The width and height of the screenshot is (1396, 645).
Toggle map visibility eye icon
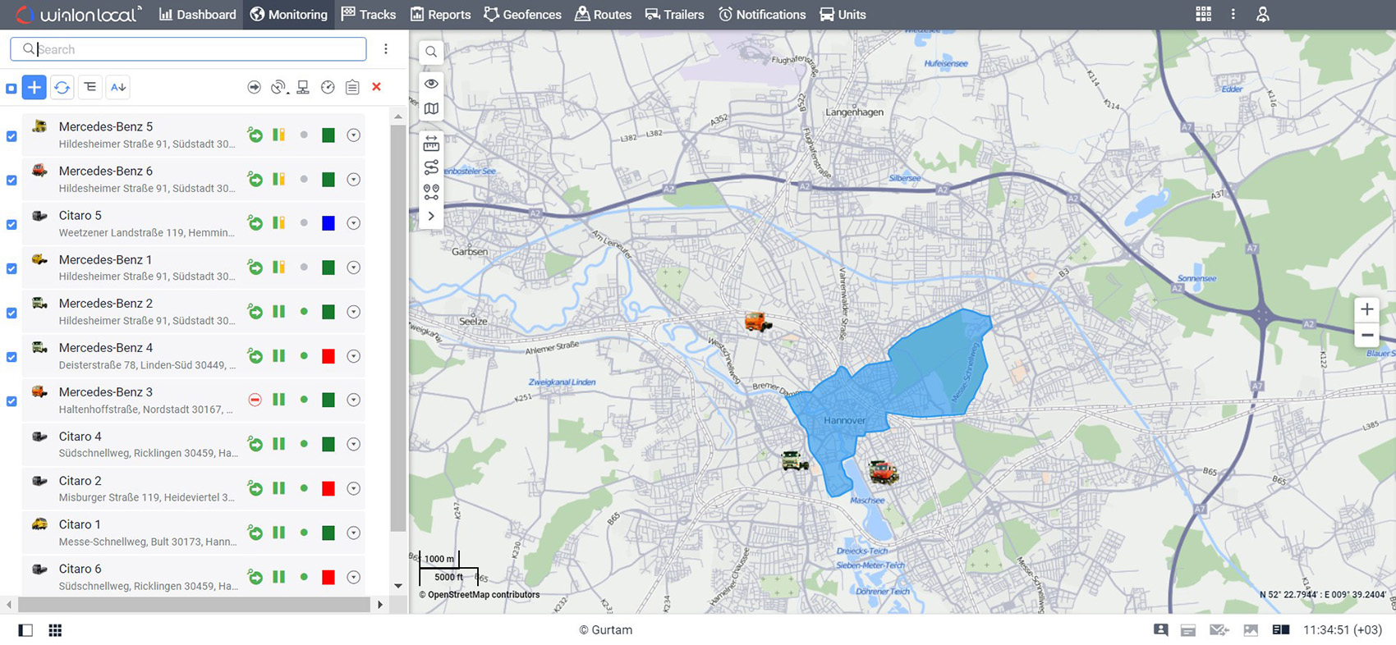point(431,84)
